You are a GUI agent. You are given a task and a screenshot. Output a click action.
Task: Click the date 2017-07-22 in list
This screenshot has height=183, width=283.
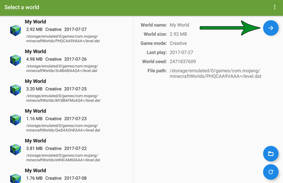point(76,148)
